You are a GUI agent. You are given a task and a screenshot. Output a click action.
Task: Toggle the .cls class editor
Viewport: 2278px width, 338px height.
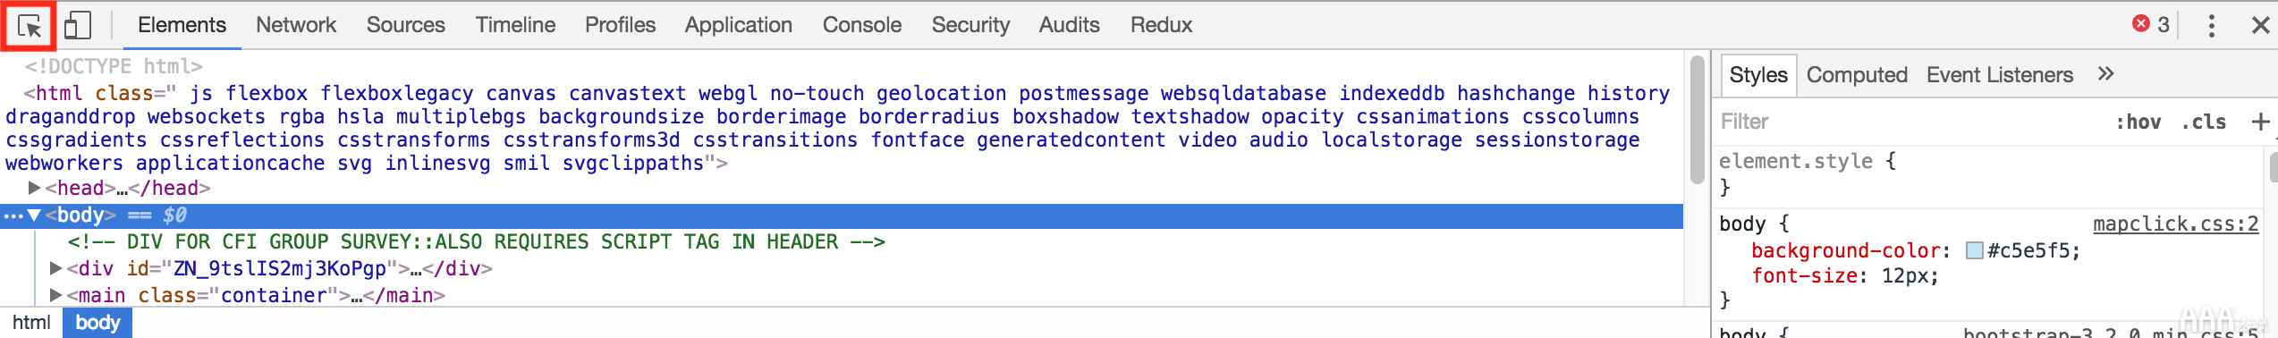pos(2203,122)
